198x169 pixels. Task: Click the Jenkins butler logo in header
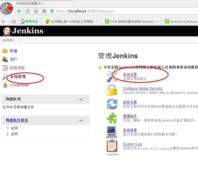7,31
